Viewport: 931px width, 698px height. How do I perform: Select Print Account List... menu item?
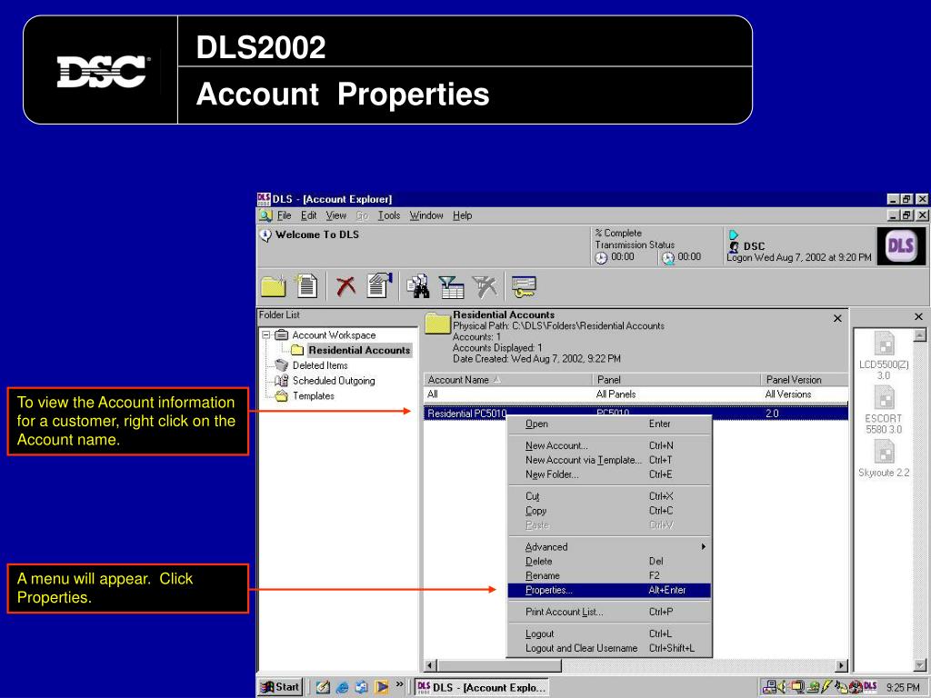(x=610, y=612)
